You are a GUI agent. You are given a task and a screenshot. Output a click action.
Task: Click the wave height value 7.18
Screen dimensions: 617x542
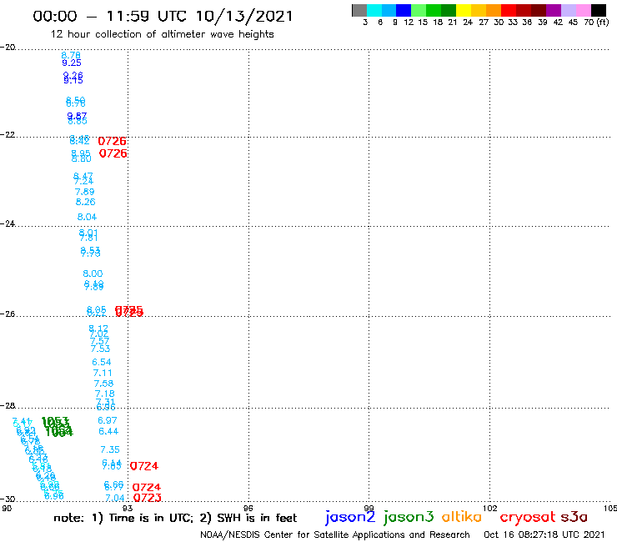[105, 394]
